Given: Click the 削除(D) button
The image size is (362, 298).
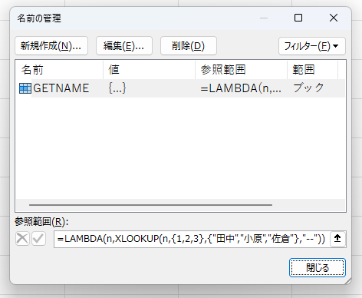Looking at the screenshot, I should pos(189,46).
